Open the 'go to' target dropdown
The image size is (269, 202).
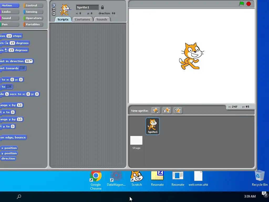click(9, 87)
